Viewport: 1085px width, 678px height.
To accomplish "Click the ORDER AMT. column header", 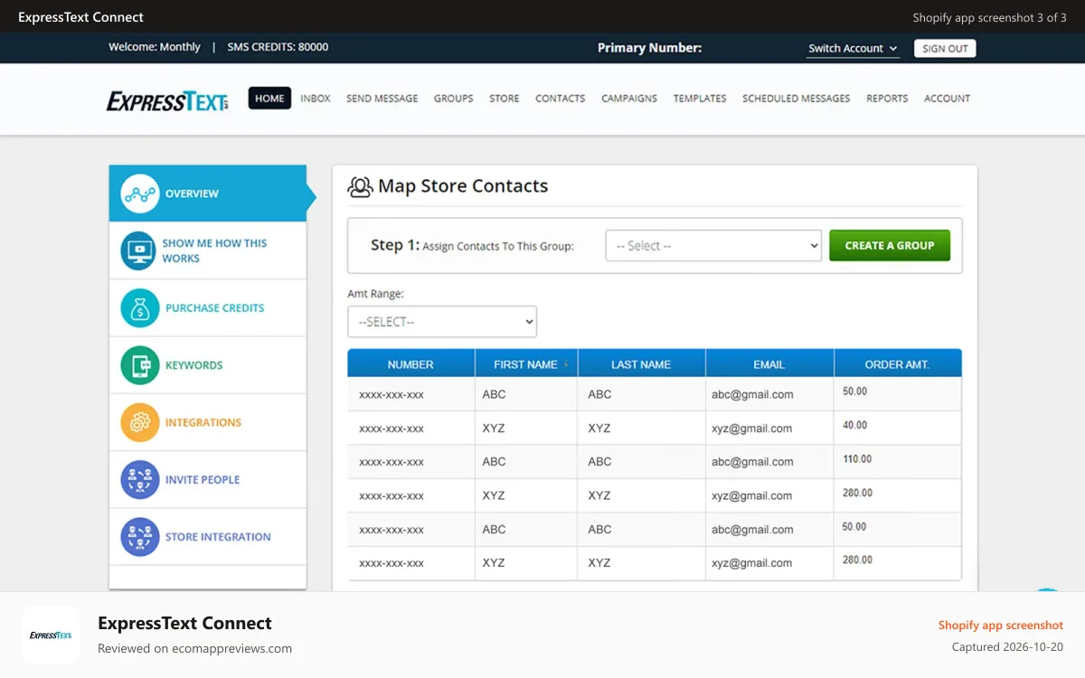I will [897, 364].
